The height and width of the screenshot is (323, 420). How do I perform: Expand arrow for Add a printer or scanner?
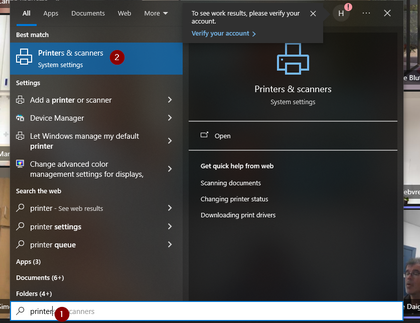(x=170, y=100)
